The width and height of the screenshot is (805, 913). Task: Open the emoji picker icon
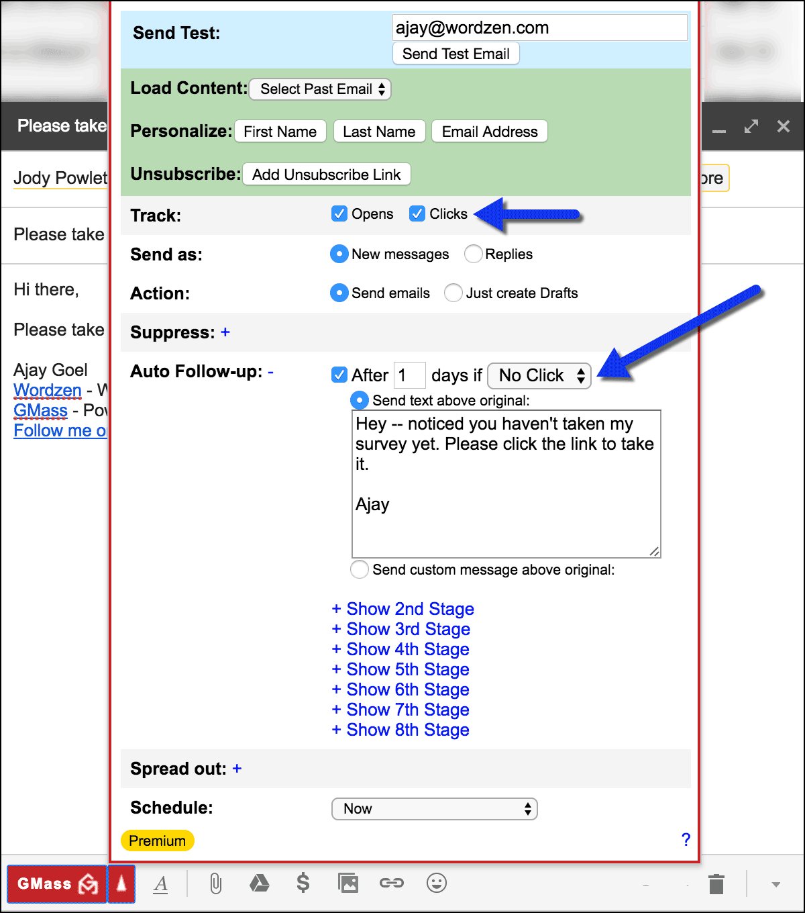click(x=437, y=883)
